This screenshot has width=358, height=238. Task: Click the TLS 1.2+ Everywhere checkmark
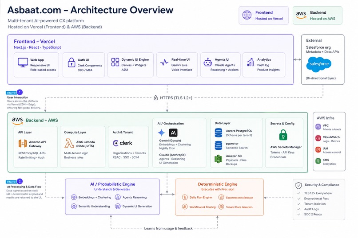(x=298, y=193)
